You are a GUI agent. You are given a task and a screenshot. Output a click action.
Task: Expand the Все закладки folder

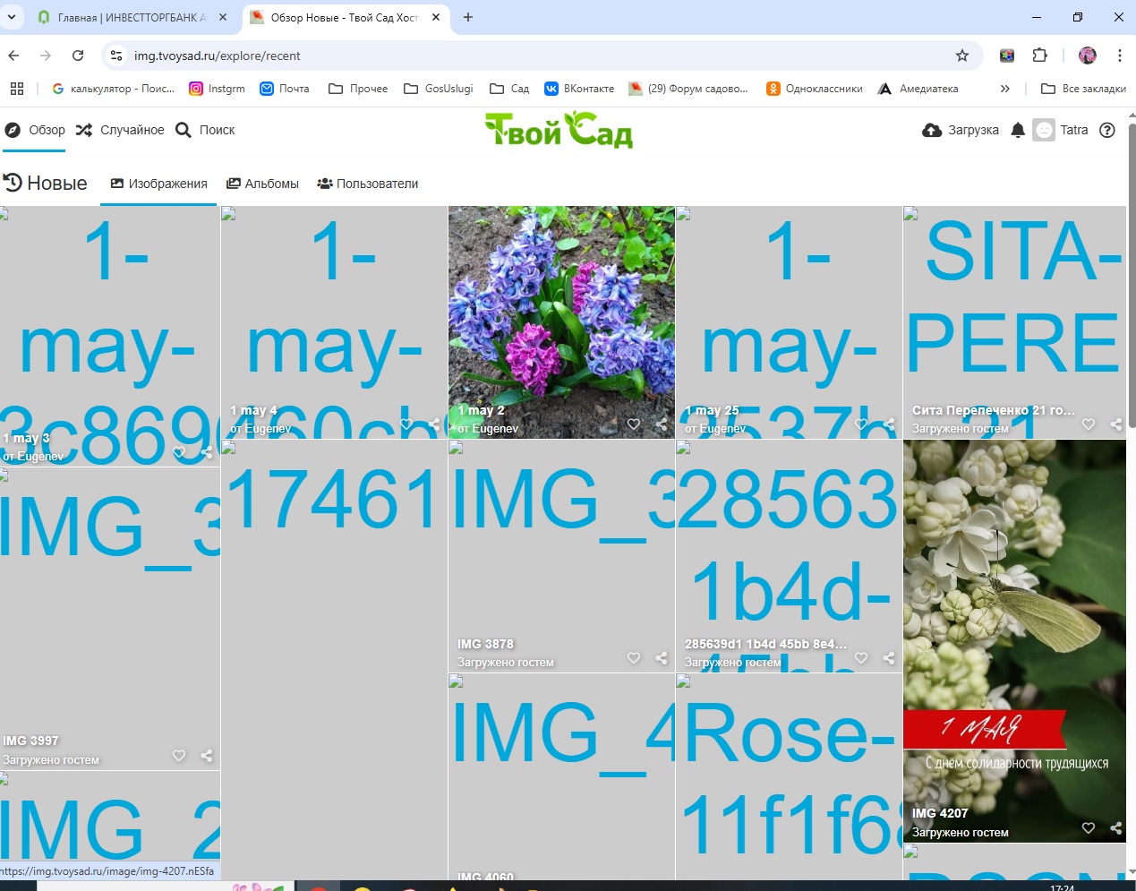[1083, 89]
